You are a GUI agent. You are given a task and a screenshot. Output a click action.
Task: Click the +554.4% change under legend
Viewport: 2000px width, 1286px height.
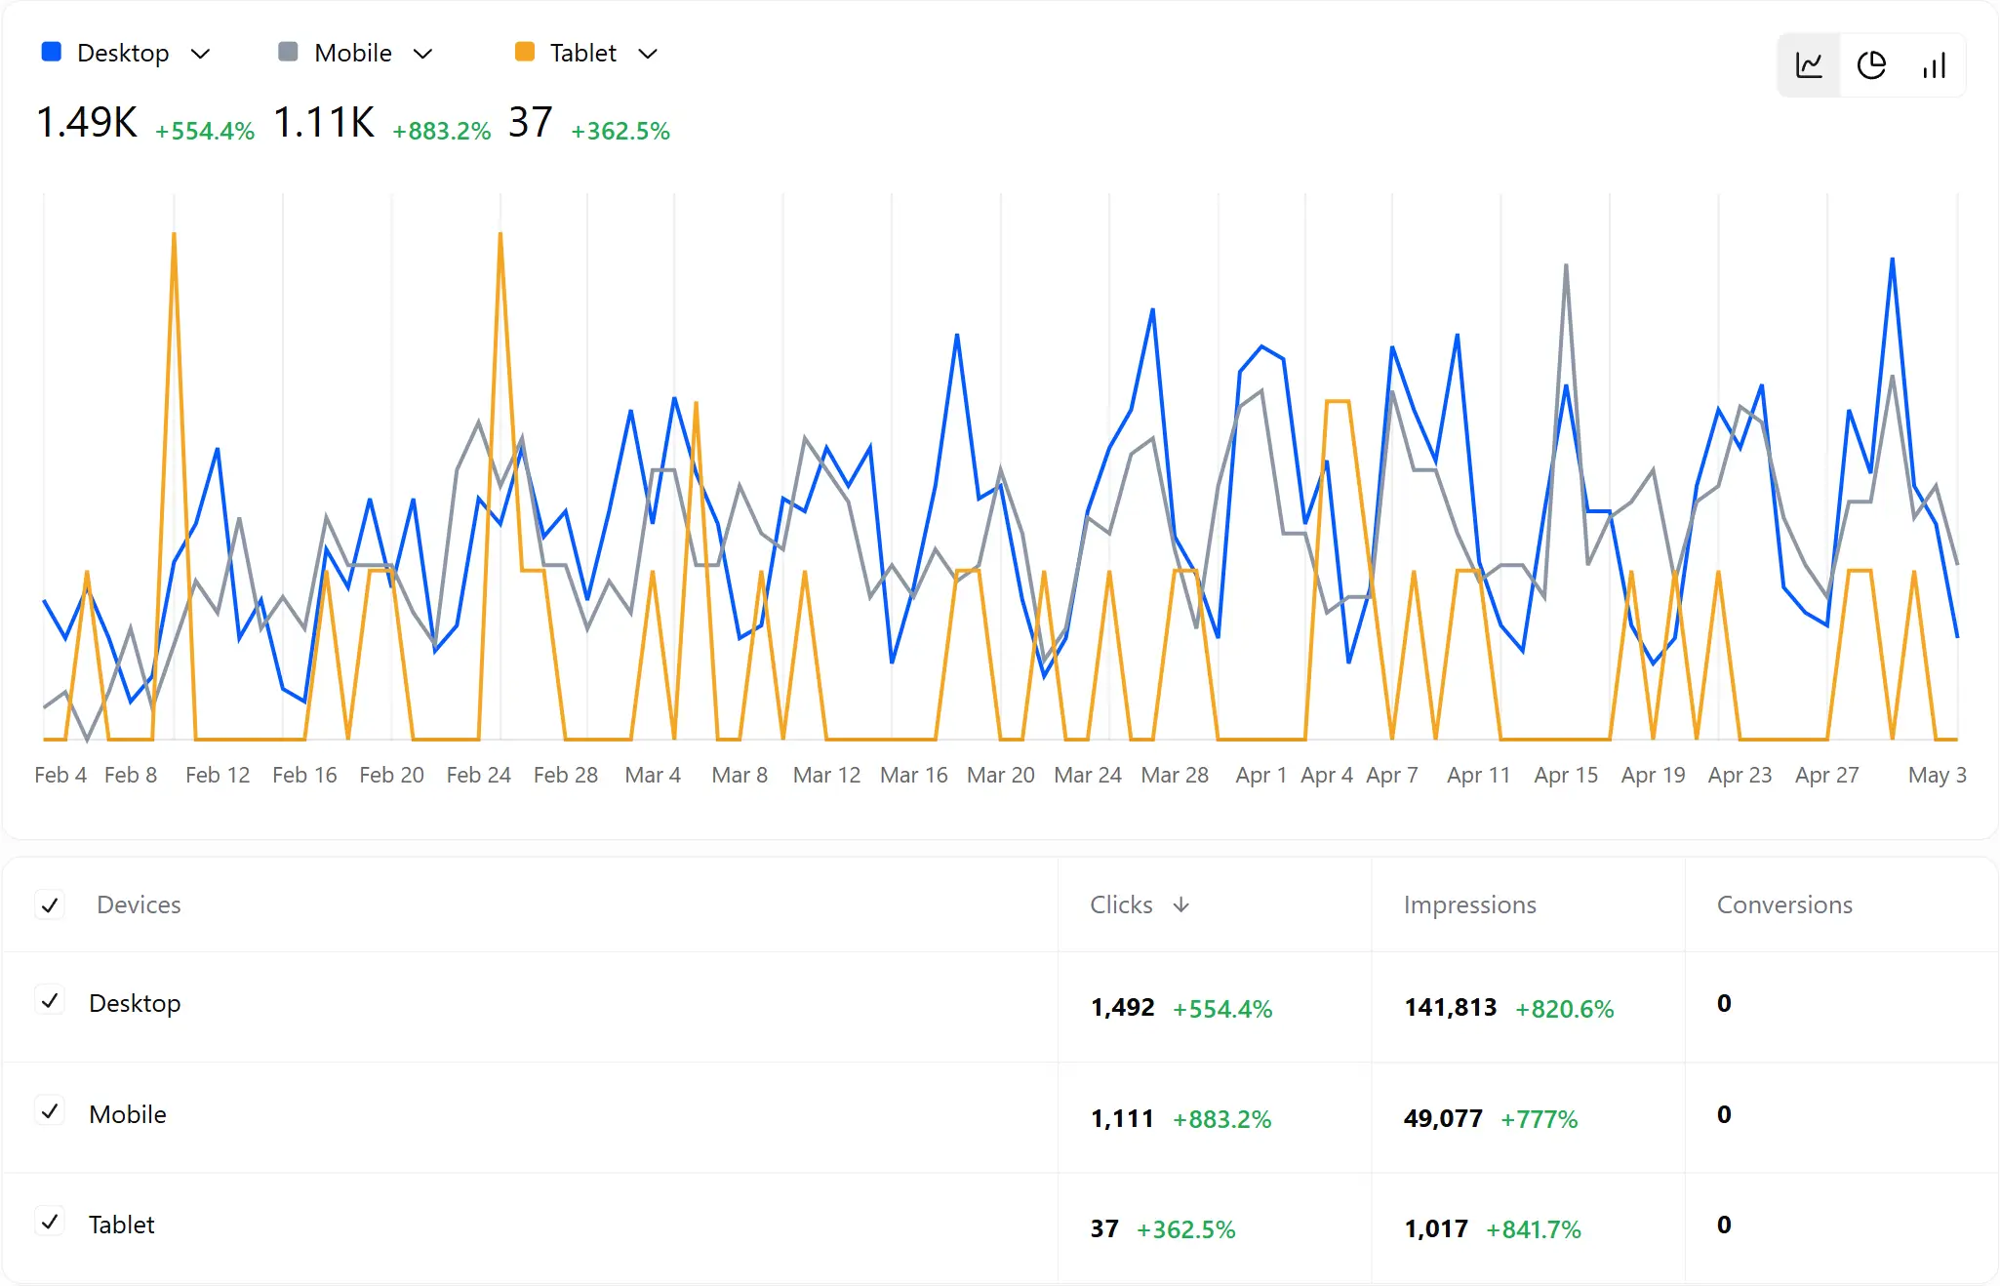(205, 131)
